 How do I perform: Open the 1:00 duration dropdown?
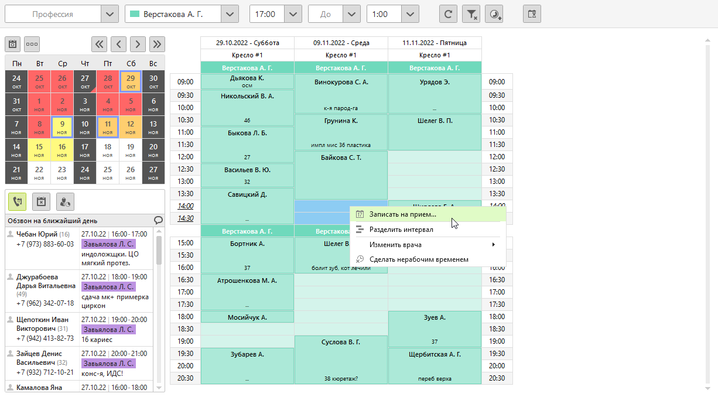(411, 14)
